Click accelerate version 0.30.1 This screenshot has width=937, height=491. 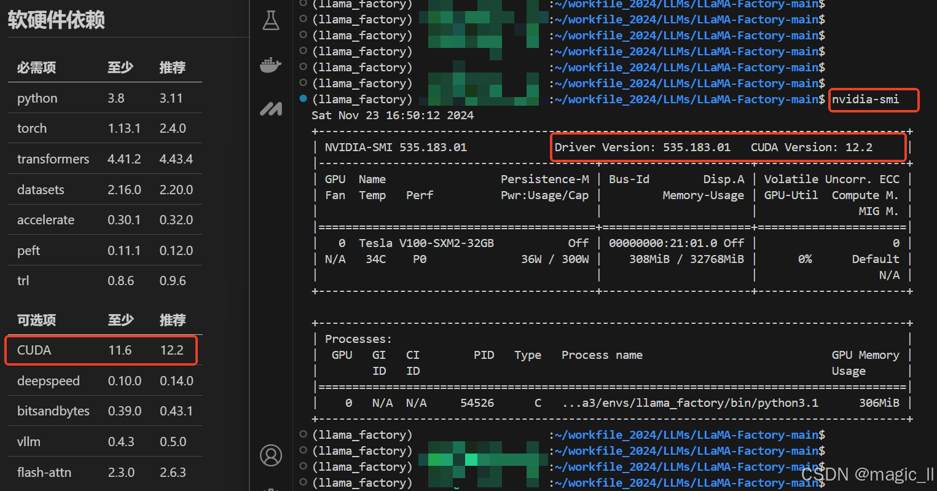pyautogui.click(x=124, y=220)
